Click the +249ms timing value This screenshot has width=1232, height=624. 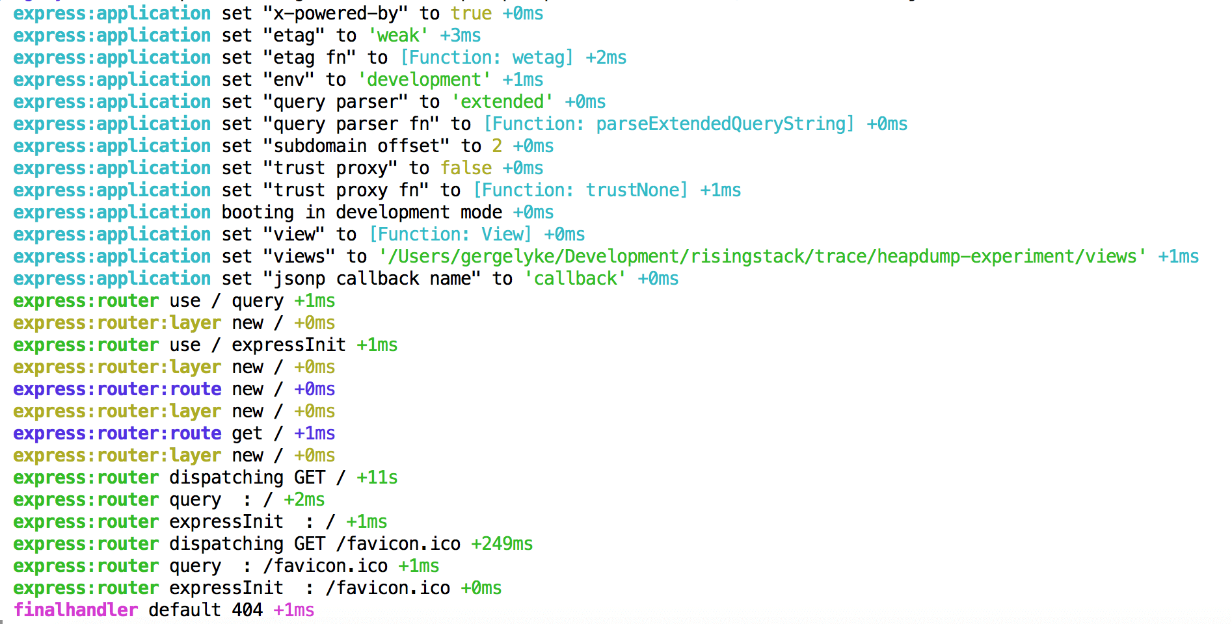pos(502,544)
